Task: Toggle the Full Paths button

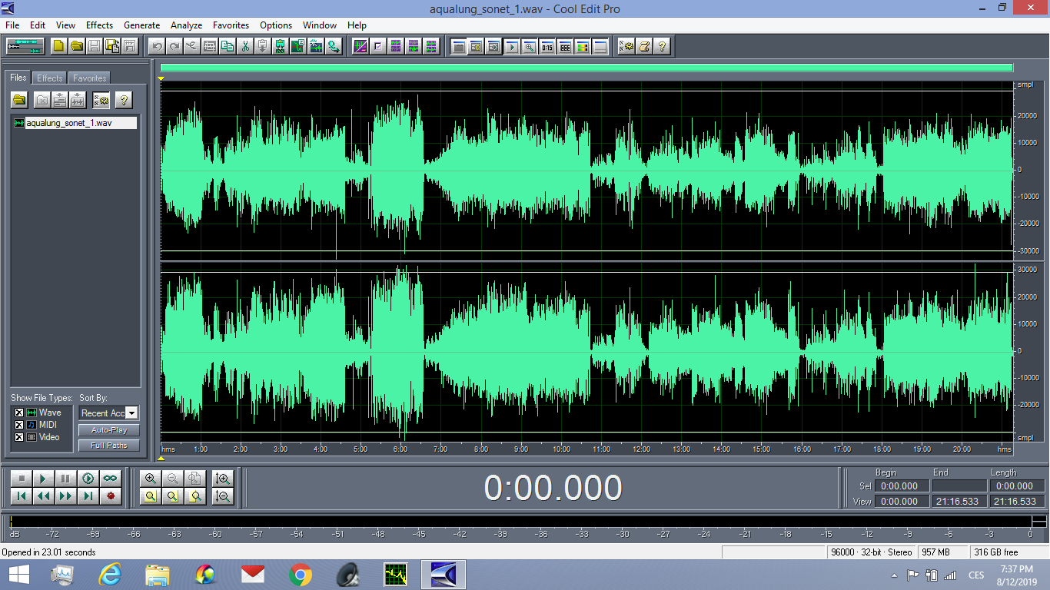Action: click(108, 446)
